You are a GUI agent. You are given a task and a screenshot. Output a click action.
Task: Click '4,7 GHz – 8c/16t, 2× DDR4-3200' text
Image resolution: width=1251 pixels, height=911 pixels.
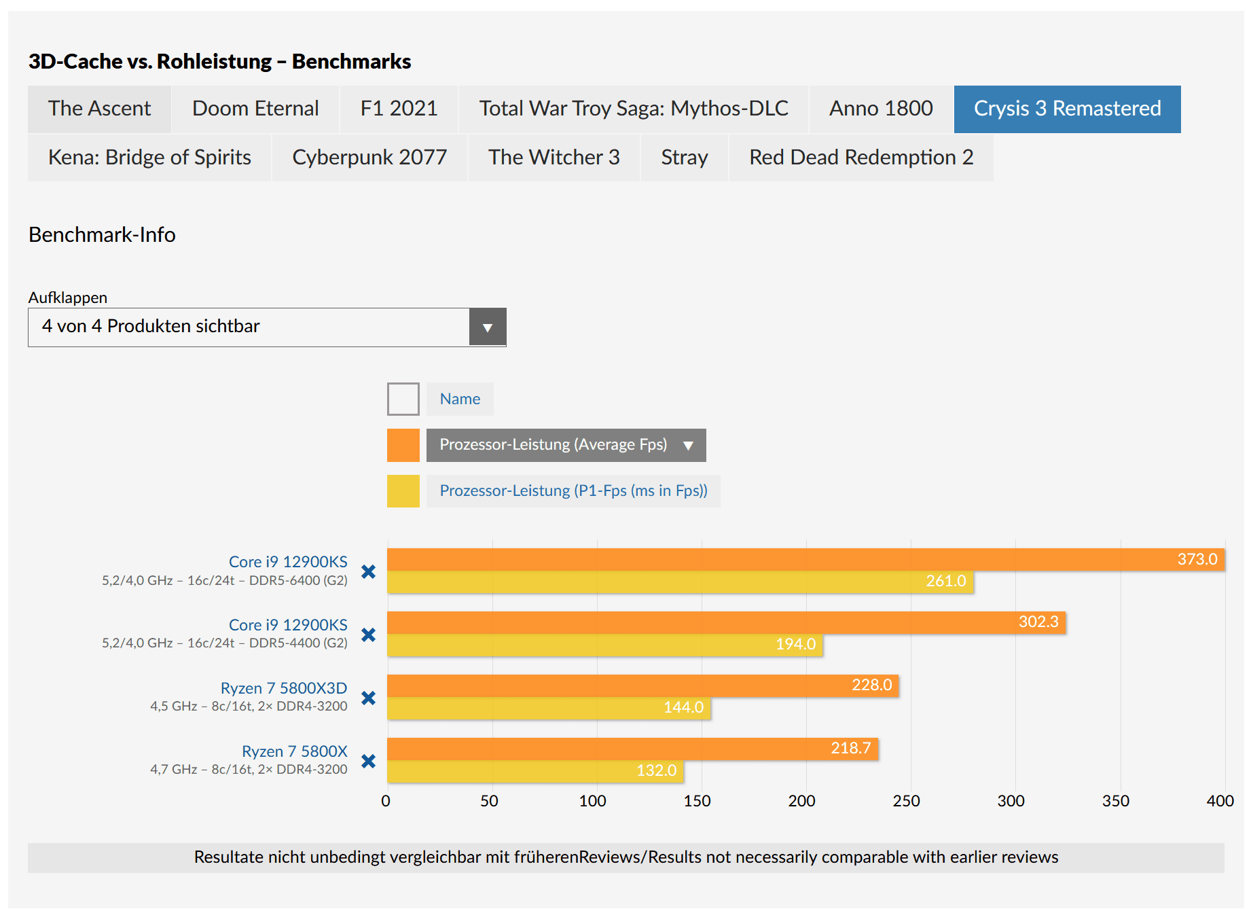(x=249, y=770)
